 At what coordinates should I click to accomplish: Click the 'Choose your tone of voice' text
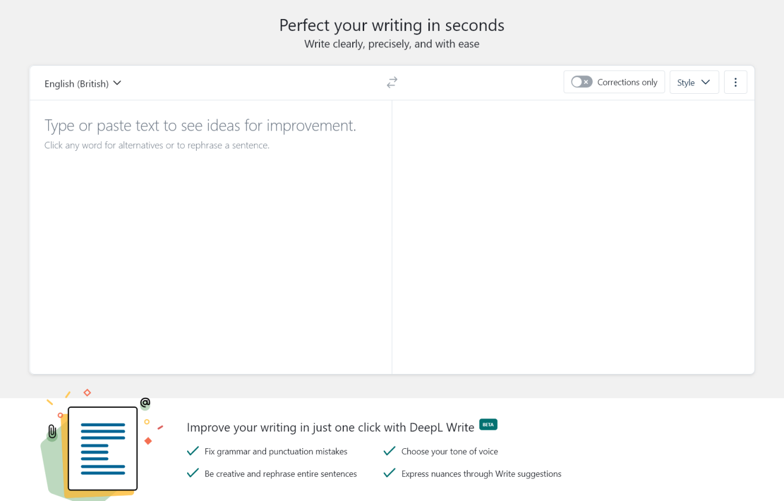pos(450,452)
